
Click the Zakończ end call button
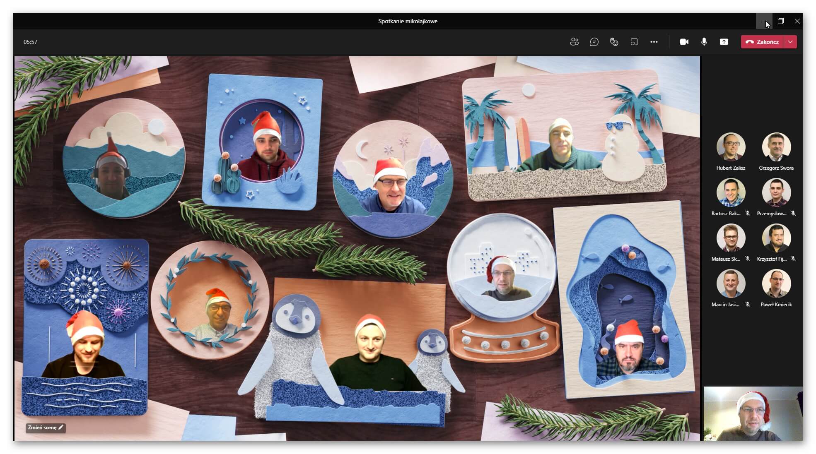pos(762,42)
